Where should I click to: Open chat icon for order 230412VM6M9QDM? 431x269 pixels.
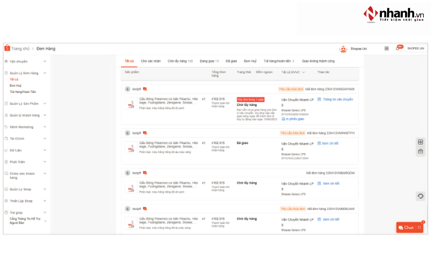[x=145, y=173]
